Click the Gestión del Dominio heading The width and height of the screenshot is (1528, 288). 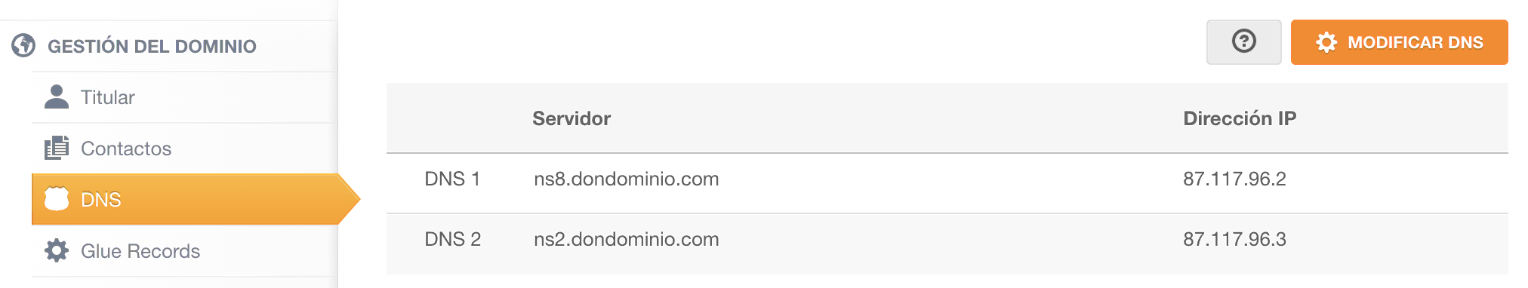click(x=152, y=46)
